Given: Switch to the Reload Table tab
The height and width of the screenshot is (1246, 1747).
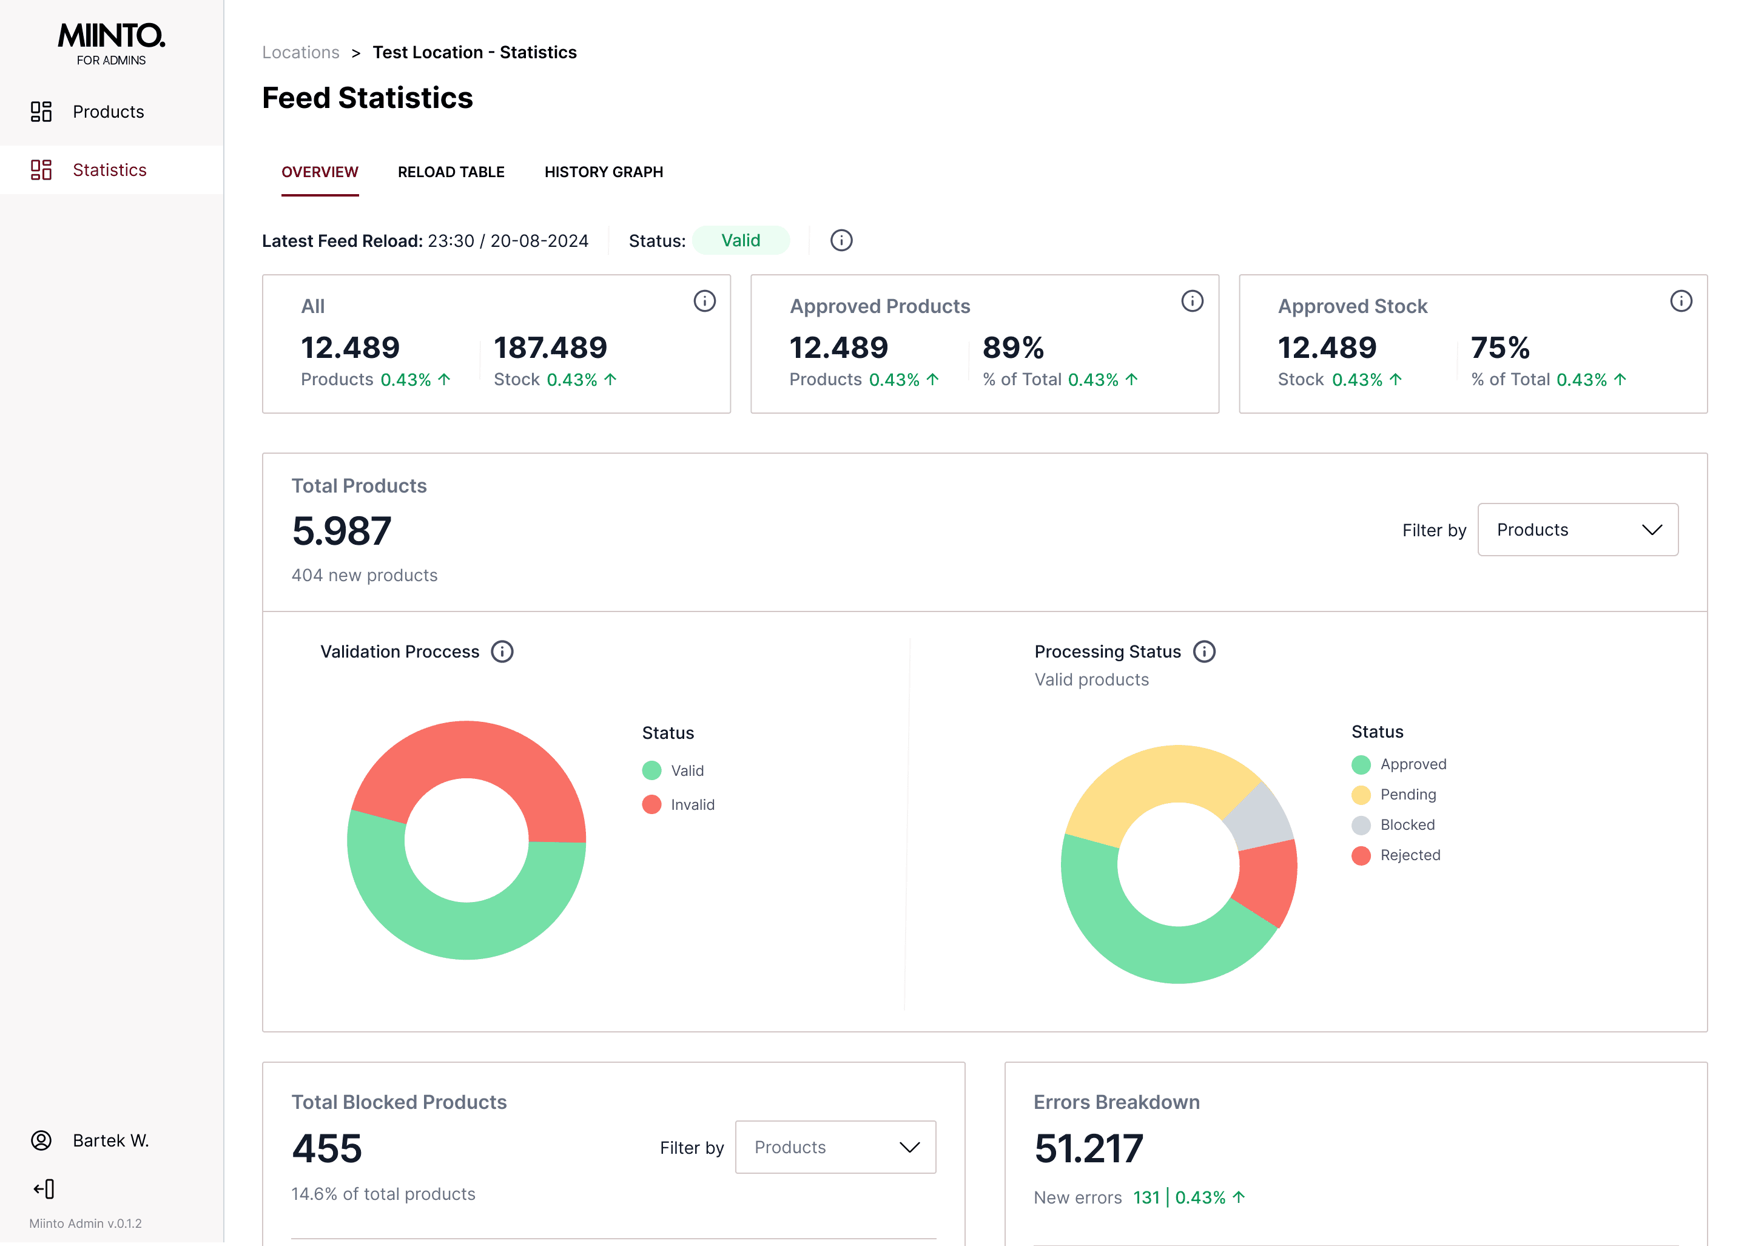Looking at the screenshot, I should [x=451, y=172].
